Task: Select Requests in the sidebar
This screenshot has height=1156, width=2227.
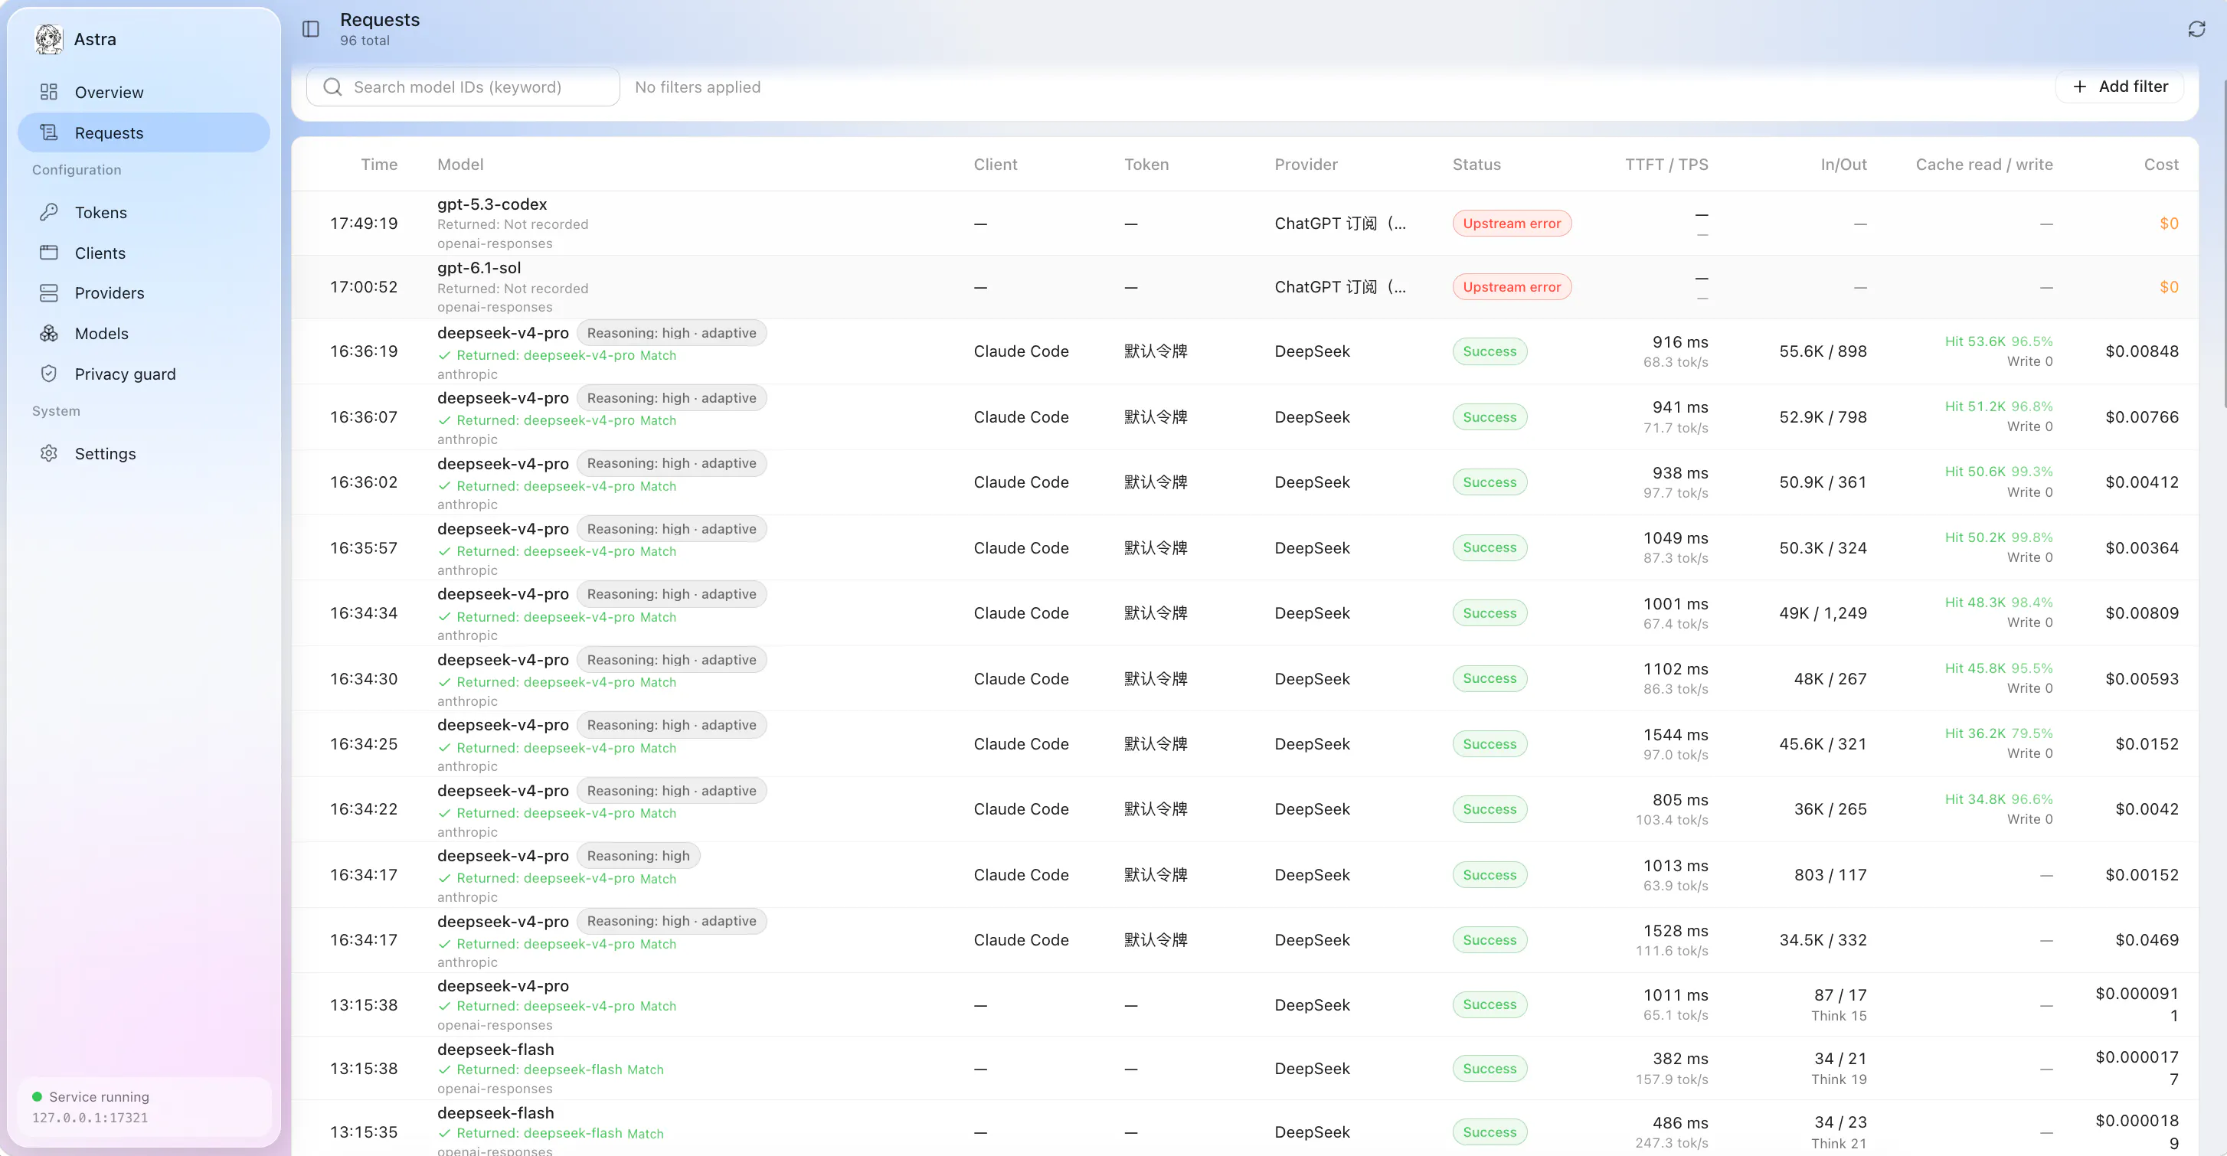Action: pos(143,133)
